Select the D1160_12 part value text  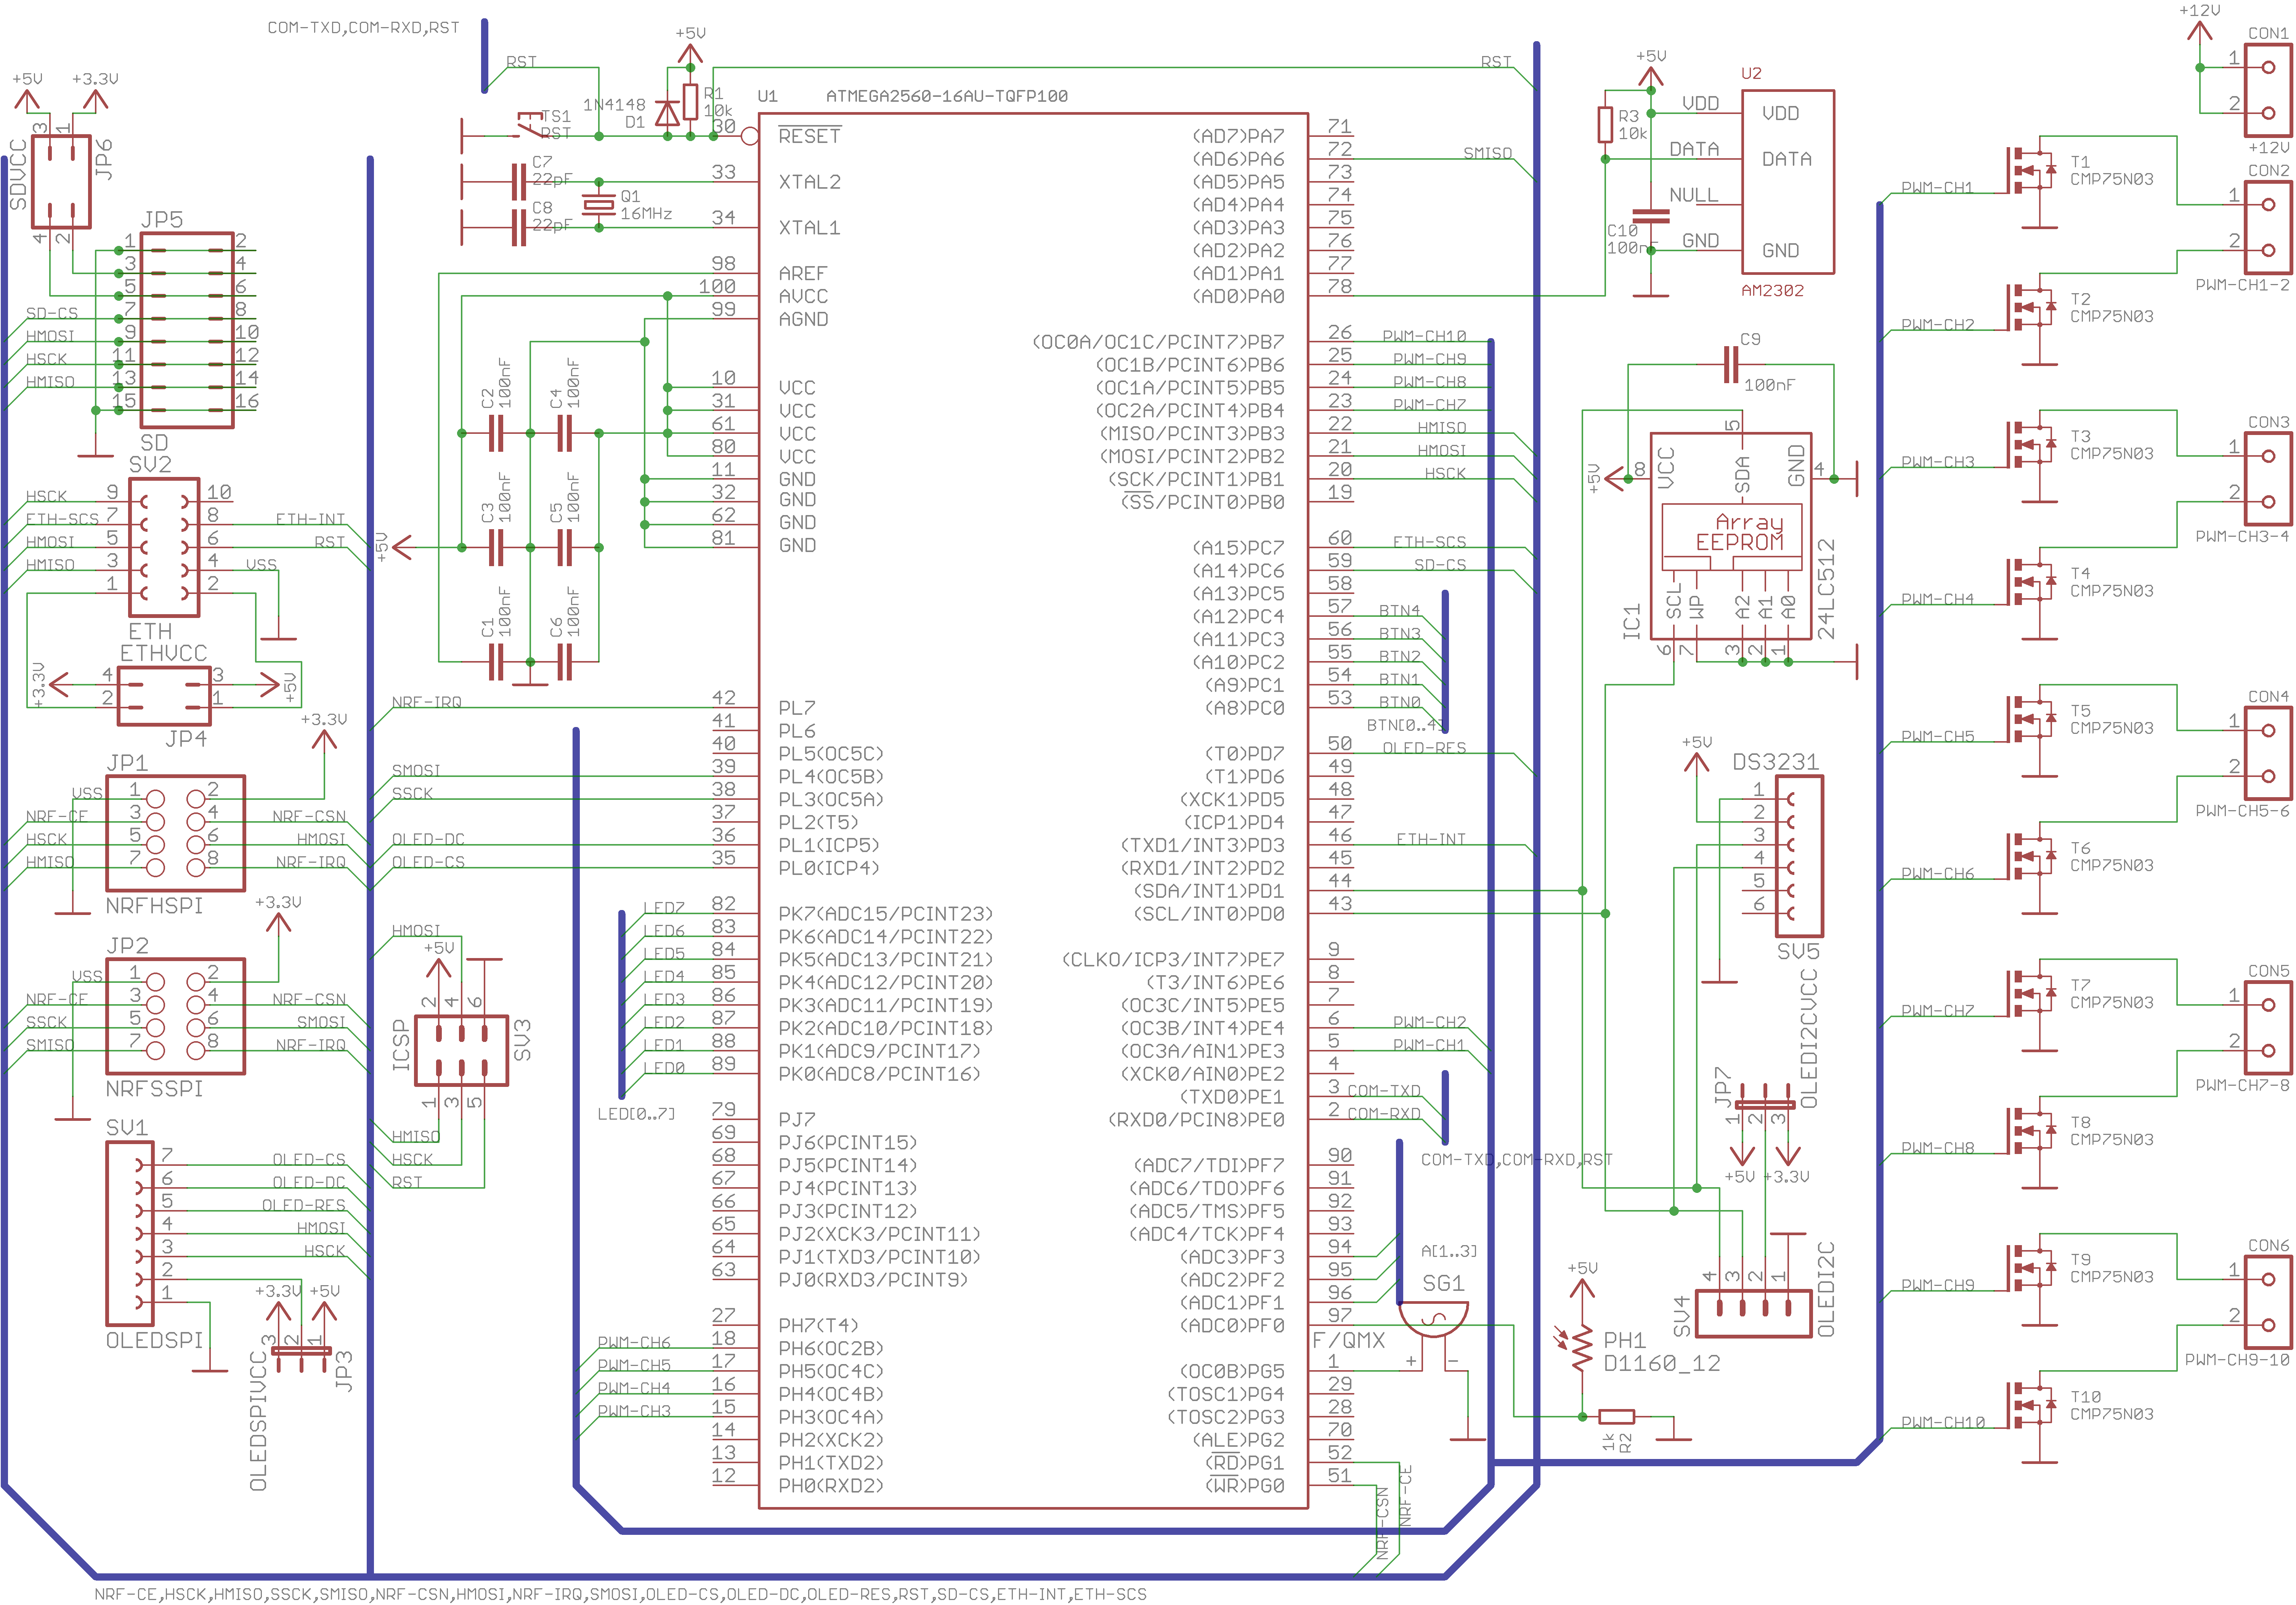[x=1662, y=1364]
